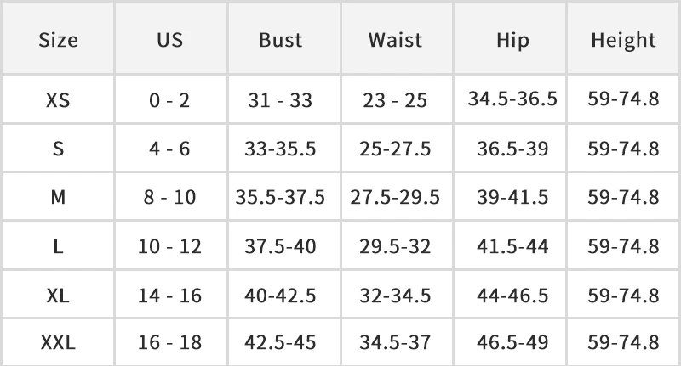Click US size 14 - 16 cell
Viewport: 681px width, 366px height.
[x=169, y=296]
